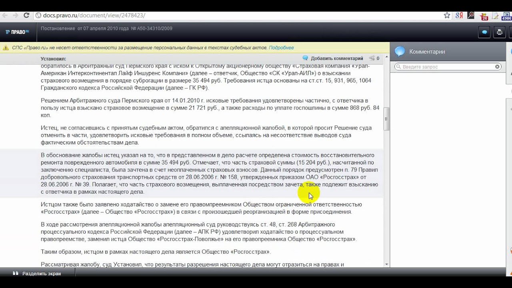
Task: Click the "Установил:" section heading
Action: click(53, 59)
